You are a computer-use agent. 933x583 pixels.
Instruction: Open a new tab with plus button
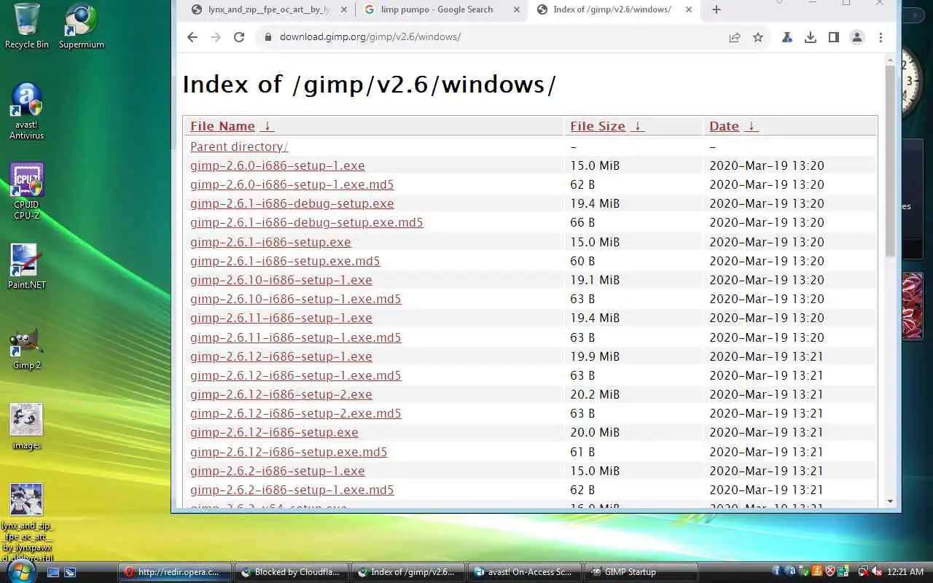click(717, 9)
